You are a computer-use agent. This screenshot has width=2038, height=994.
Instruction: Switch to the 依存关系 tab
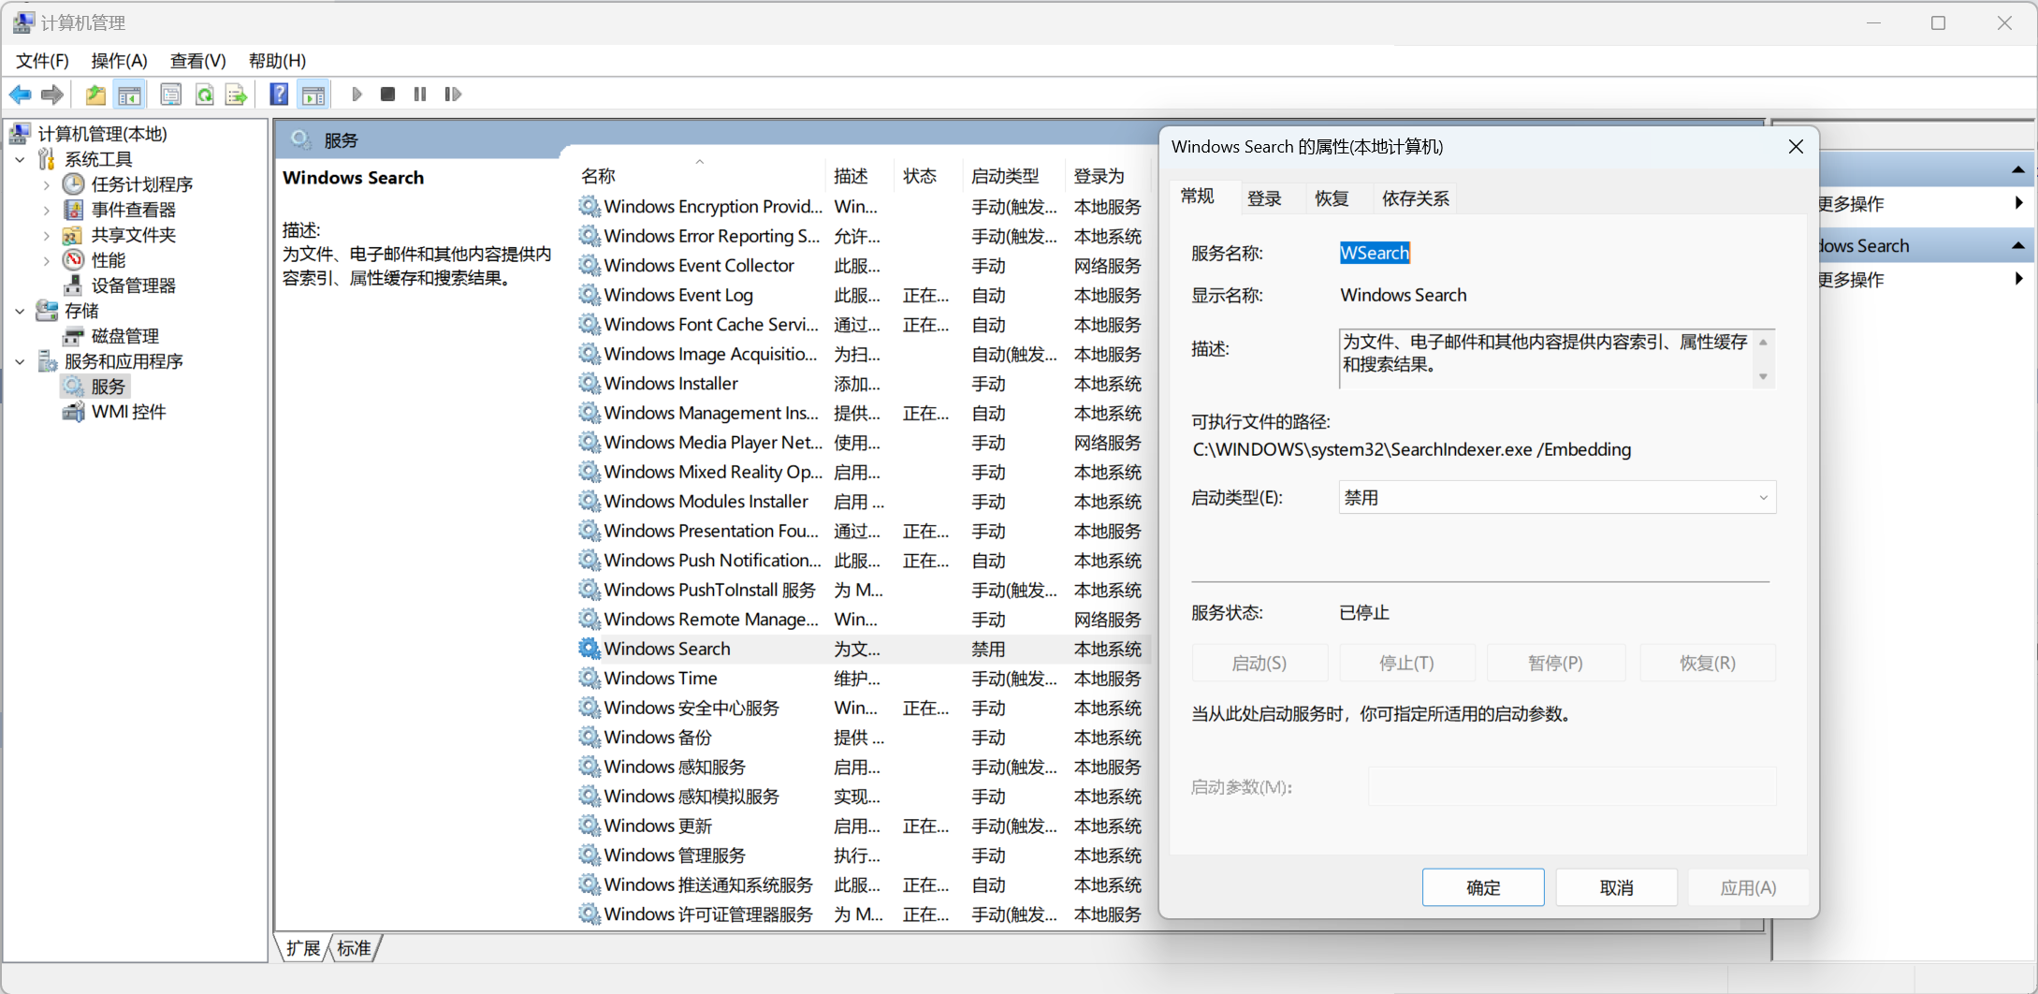click(1416, 198)
